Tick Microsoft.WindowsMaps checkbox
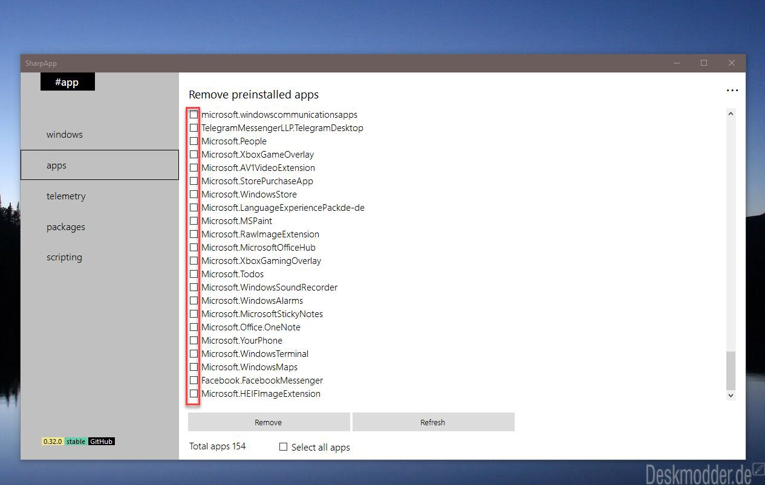Viewport: 765px width, 485px height. pyautogui.click(x=194, y=367)
